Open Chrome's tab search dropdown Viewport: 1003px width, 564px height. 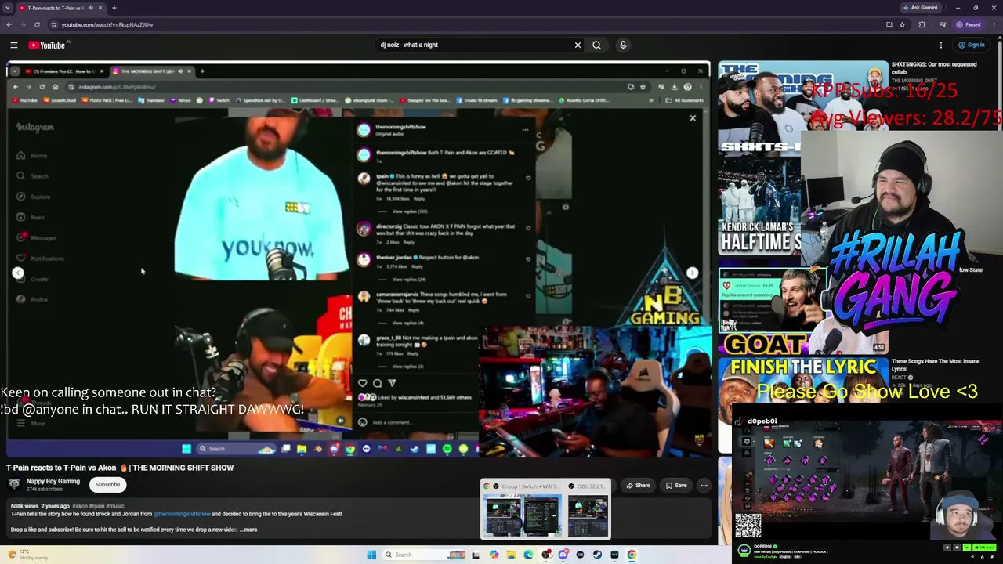coord(8,8)
